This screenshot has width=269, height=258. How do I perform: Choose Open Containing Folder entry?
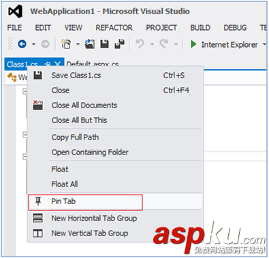pos(115,152)
